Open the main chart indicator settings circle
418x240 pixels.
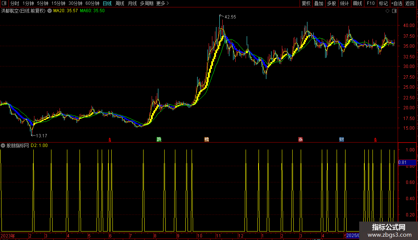[x=50, y=11]
